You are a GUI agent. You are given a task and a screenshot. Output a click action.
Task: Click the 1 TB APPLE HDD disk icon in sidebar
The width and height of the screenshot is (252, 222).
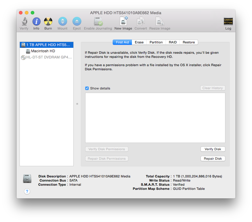tap(23, 45)
